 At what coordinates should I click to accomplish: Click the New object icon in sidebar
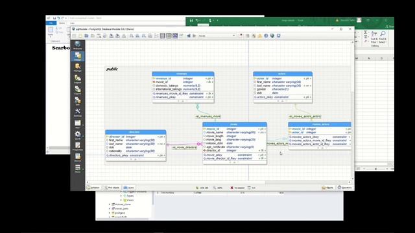pos(78,124)
